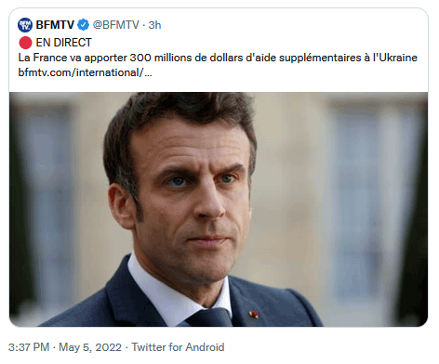Click the blue verified badge
Image resolution: width=439 pixels, height=364 pixels.
83,25
